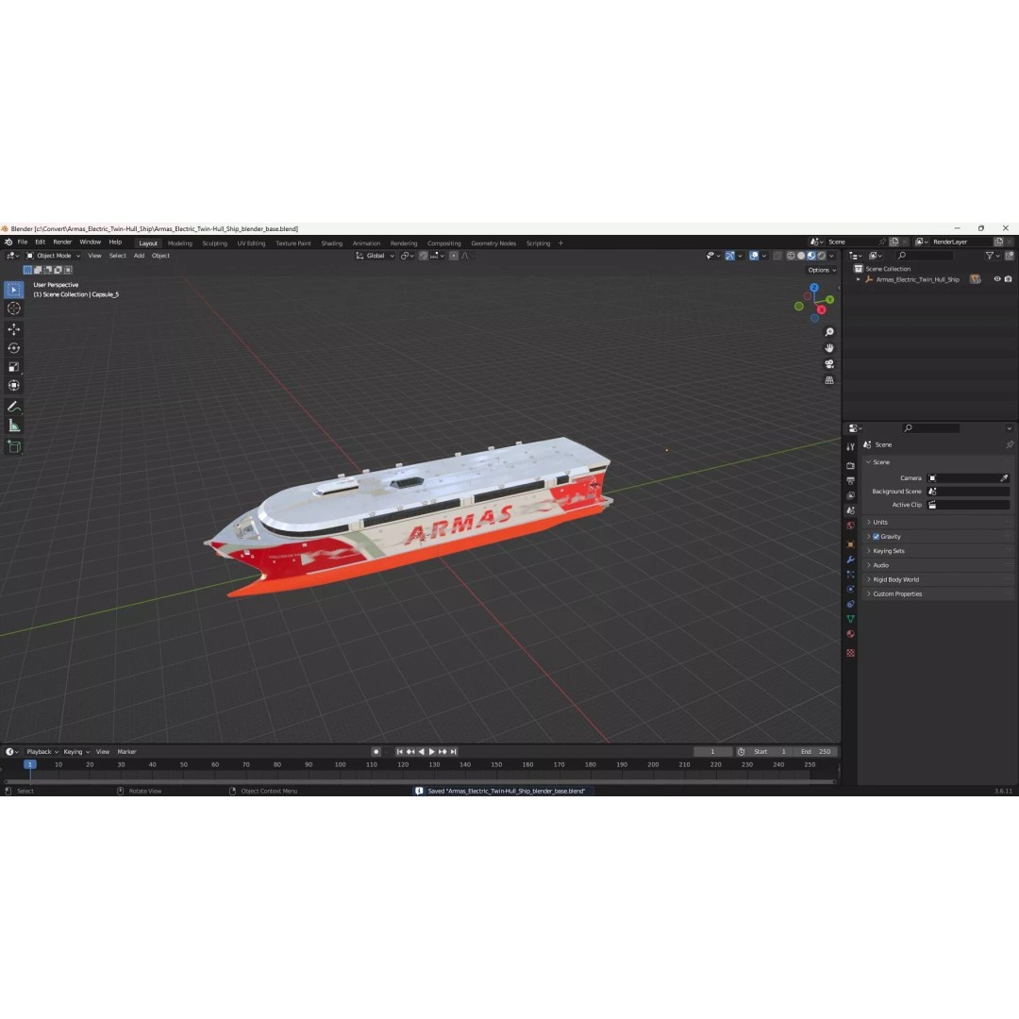Switch to the Modeling workspace tab
Image resolution: width=1019 pixels, height=1019 pixels.
(x=180, y=243)
